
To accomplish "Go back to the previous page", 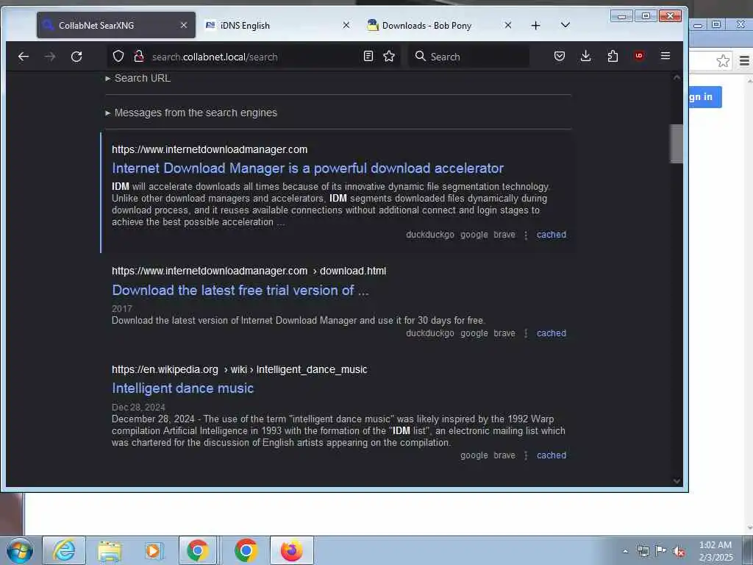I will tap(24, 57).
